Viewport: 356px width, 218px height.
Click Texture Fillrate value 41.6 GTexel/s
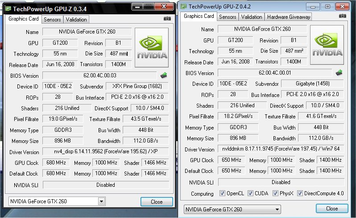pyautogui.click(x=321, y=116)
